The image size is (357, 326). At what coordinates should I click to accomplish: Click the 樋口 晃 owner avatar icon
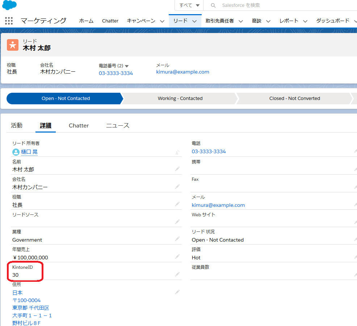click(x=16, y=152)
